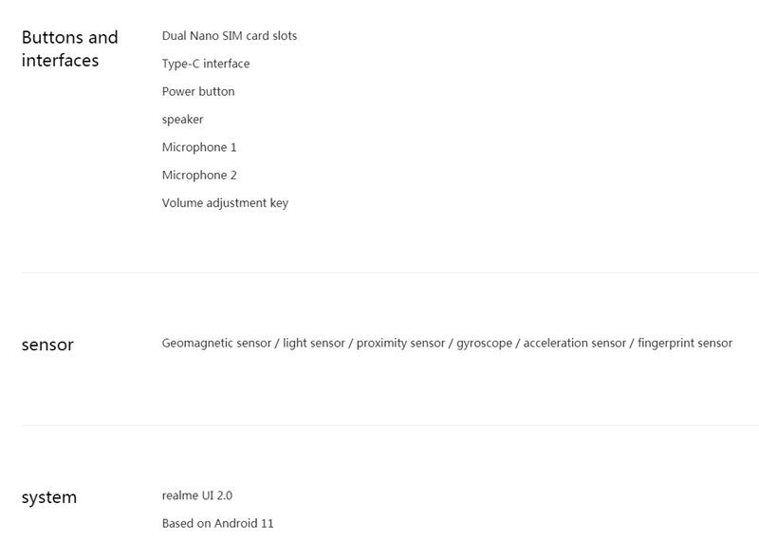
Task: Click 'light sensor' in the sensor row
Action: (314, 343)
